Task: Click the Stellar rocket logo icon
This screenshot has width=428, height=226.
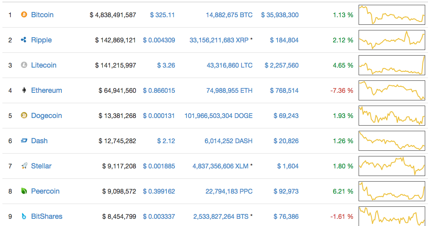Action: (x=24, y=166)
